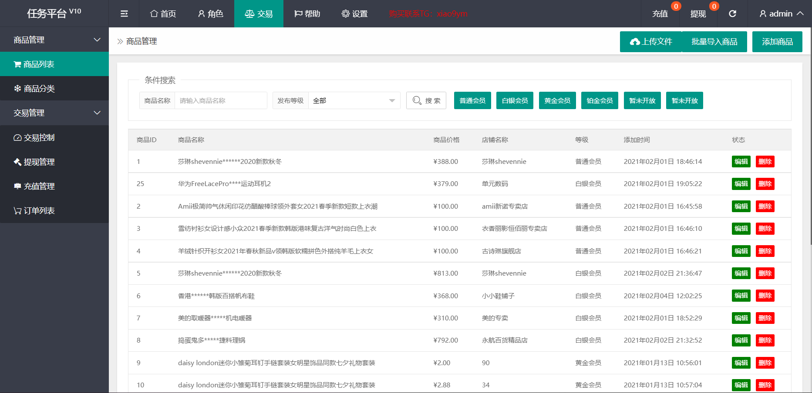Click store name 单元数码
The image size is (812, 393).
(x=495, y=183)
